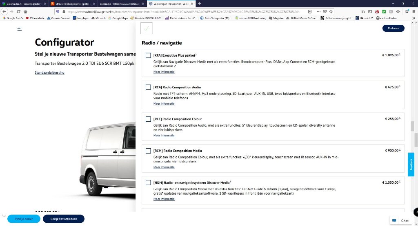Open the Chat widget
The image size is (418, 226).
(x=400, y=221)
